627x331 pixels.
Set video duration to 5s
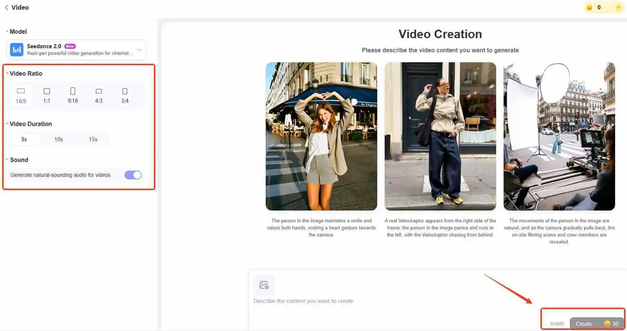(24, 139)
